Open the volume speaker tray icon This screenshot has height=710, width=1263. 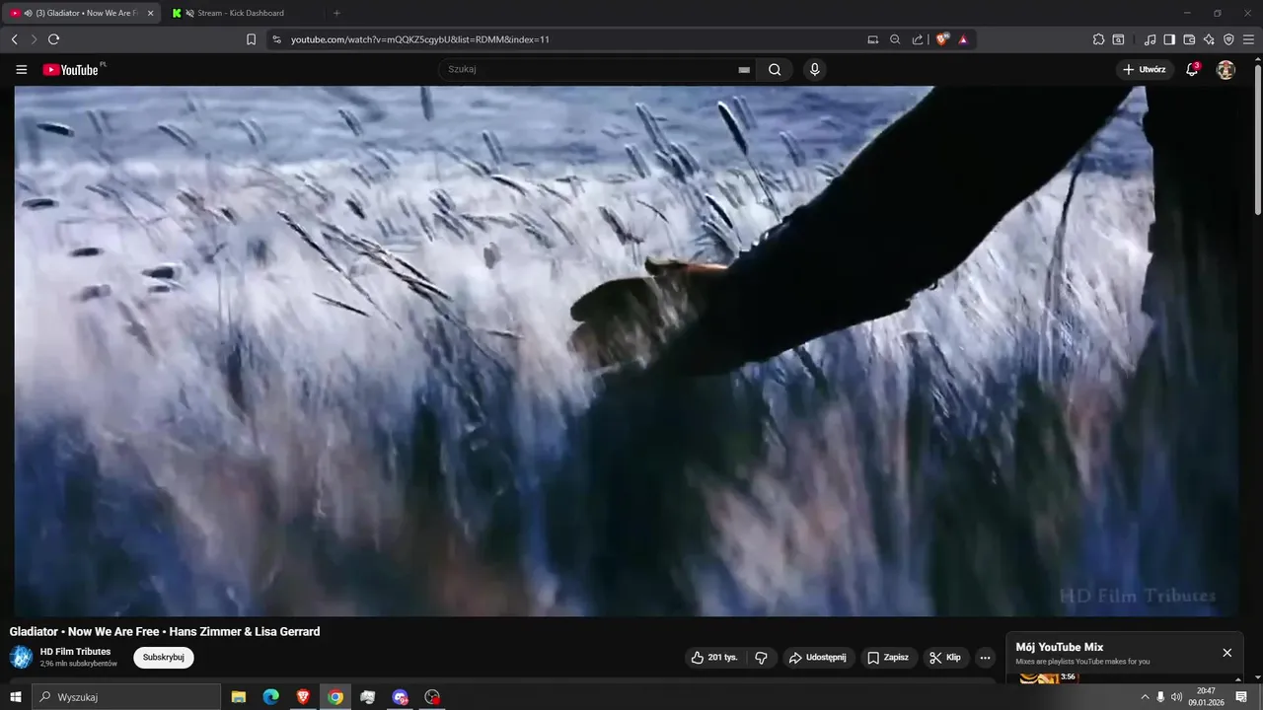[x=1176, y=697]
